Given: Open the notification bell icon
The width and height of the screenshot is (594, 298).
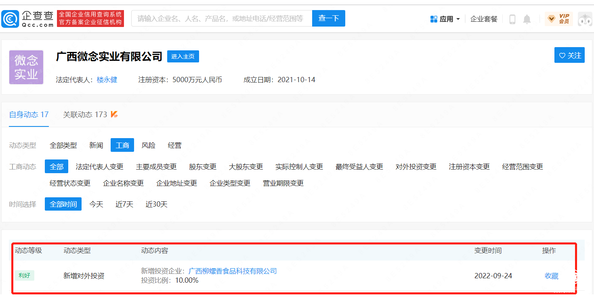Looking at the screenshot, I should [527, 19].
